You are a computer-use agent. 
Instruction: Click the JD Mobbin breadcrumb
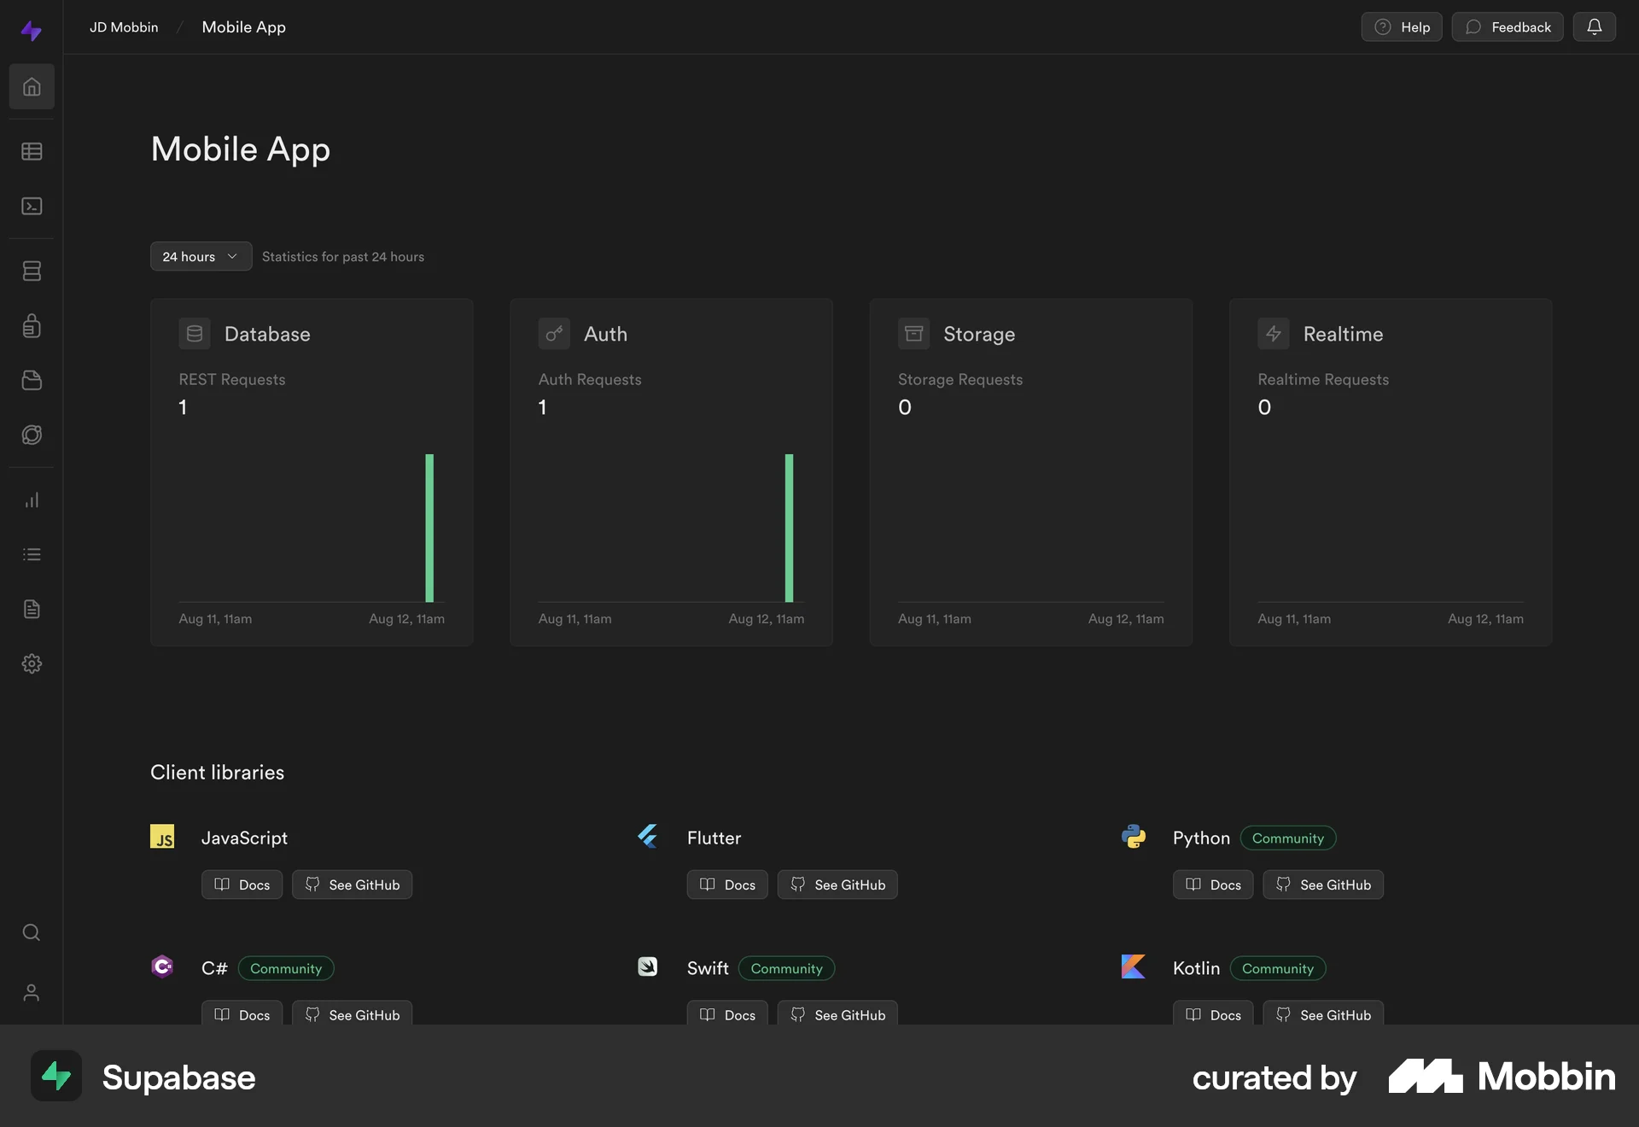tap(124, 27)
